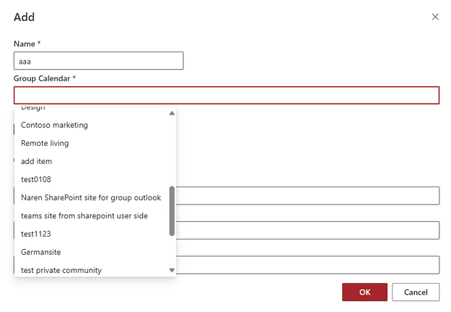Select test0108 in the dropdown list
The width and height of the screenshot is (451, 312).
tap(95, 179)
